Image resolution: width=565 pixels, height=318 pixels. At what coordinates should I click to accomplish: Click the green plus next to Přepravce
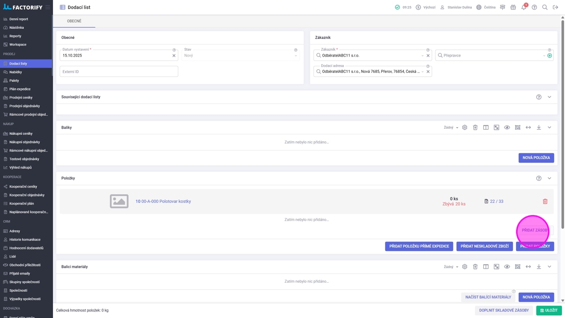point(549,56)
